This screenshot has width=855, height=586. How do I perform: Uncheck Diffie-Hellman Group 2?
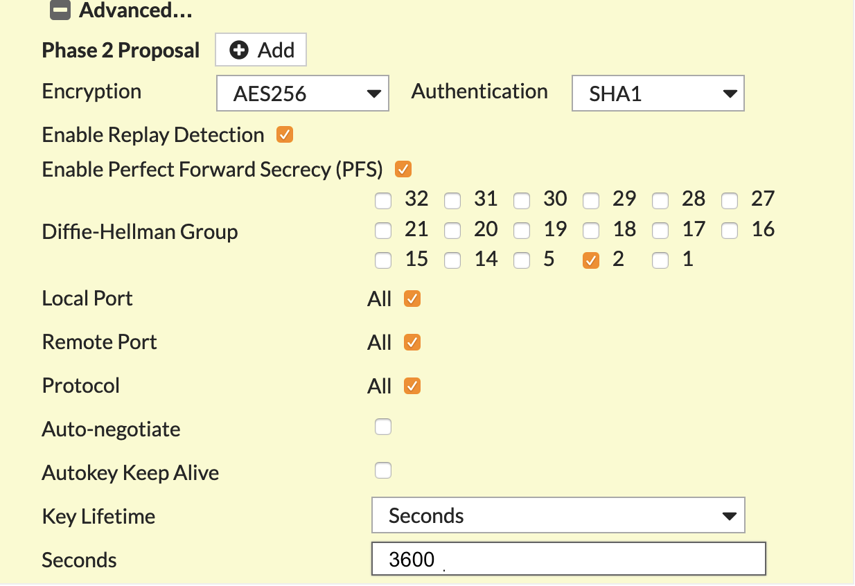(x=591, y=260)
